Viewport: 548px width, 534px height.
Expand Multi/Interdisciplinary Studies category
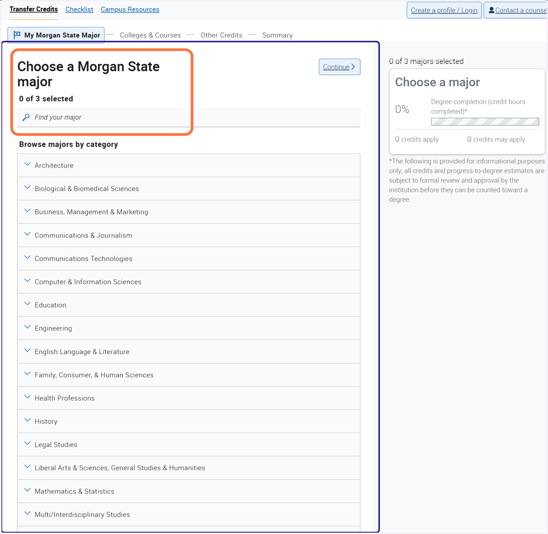(189, 515)
